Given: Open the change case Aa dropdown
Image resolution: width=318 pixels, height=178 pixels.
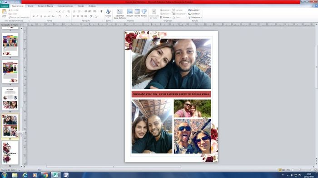Looking at the screenshot, I should 53,16.
